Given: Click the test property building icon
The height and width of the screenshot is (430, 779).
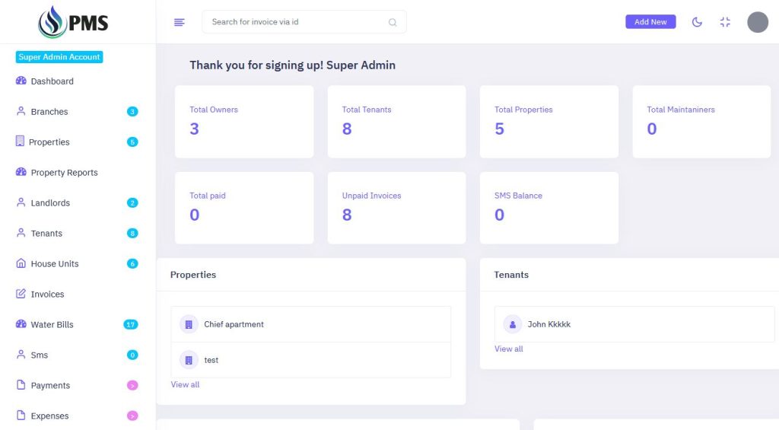Looking at the screenshot, I should [x=189, y=360].
